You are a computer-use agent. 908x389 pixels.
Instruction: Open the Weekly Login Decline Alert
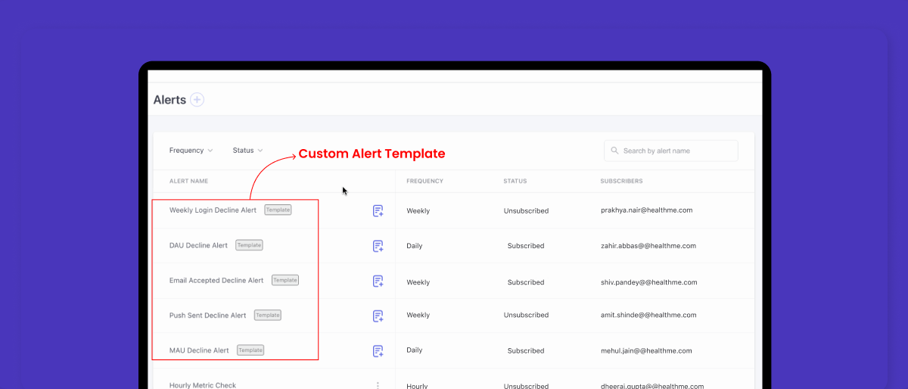(x=213, y=210)
